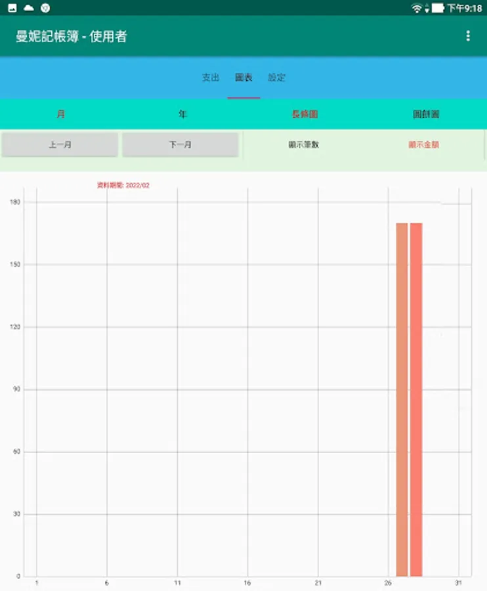The image size is (487, 591).
Task: Select 長條圖 bar chart mode
Action: pyautogui.click(x=305, y=114)
